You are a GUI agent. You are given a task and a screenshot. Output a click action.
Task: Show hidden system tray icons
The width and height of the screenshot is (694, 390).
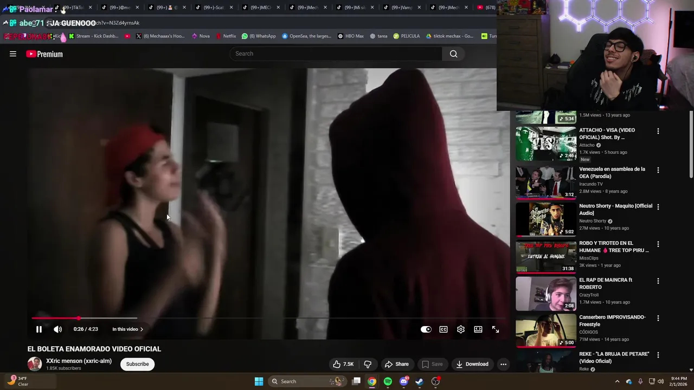click(617, 381)
